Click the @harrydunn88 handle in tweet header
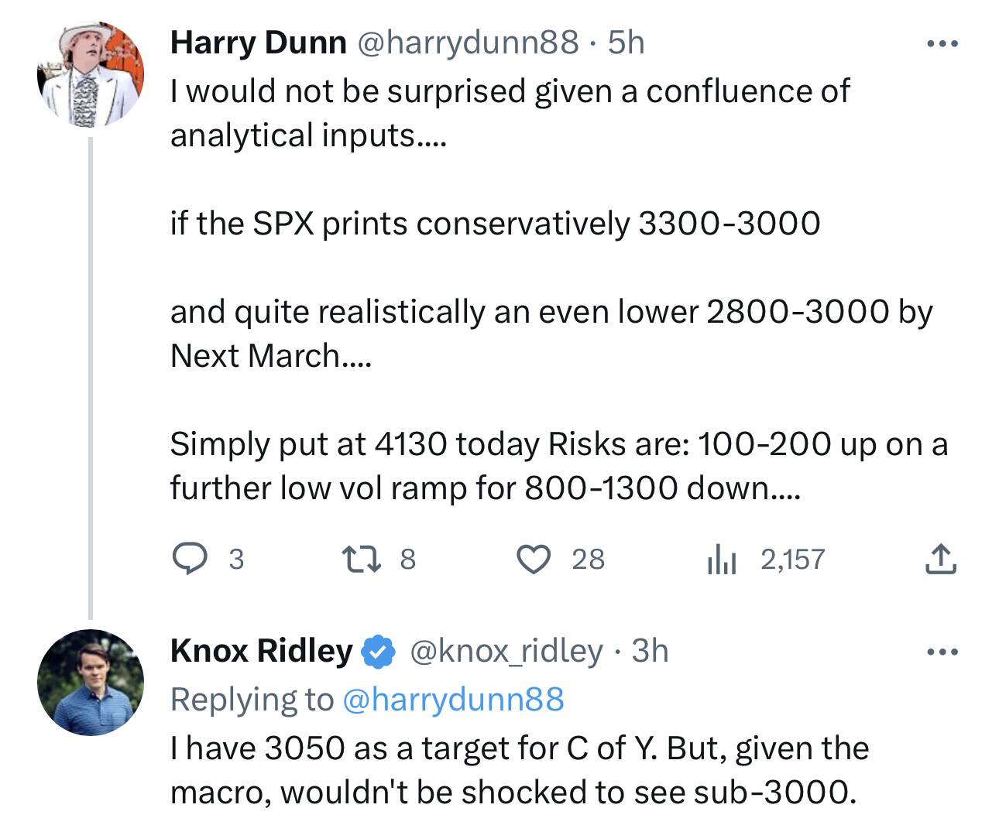 [467, 42]
